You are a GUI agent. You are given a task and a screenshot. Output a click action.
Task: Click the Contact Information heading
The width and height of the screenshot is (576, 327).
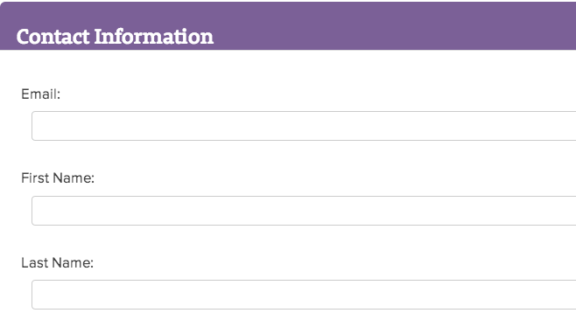[115, 37]
